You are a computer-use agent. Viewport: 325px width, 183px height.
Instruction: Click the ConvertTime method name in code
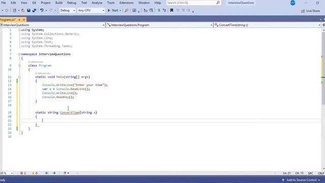pyautogui.click(x=70, y=112)
